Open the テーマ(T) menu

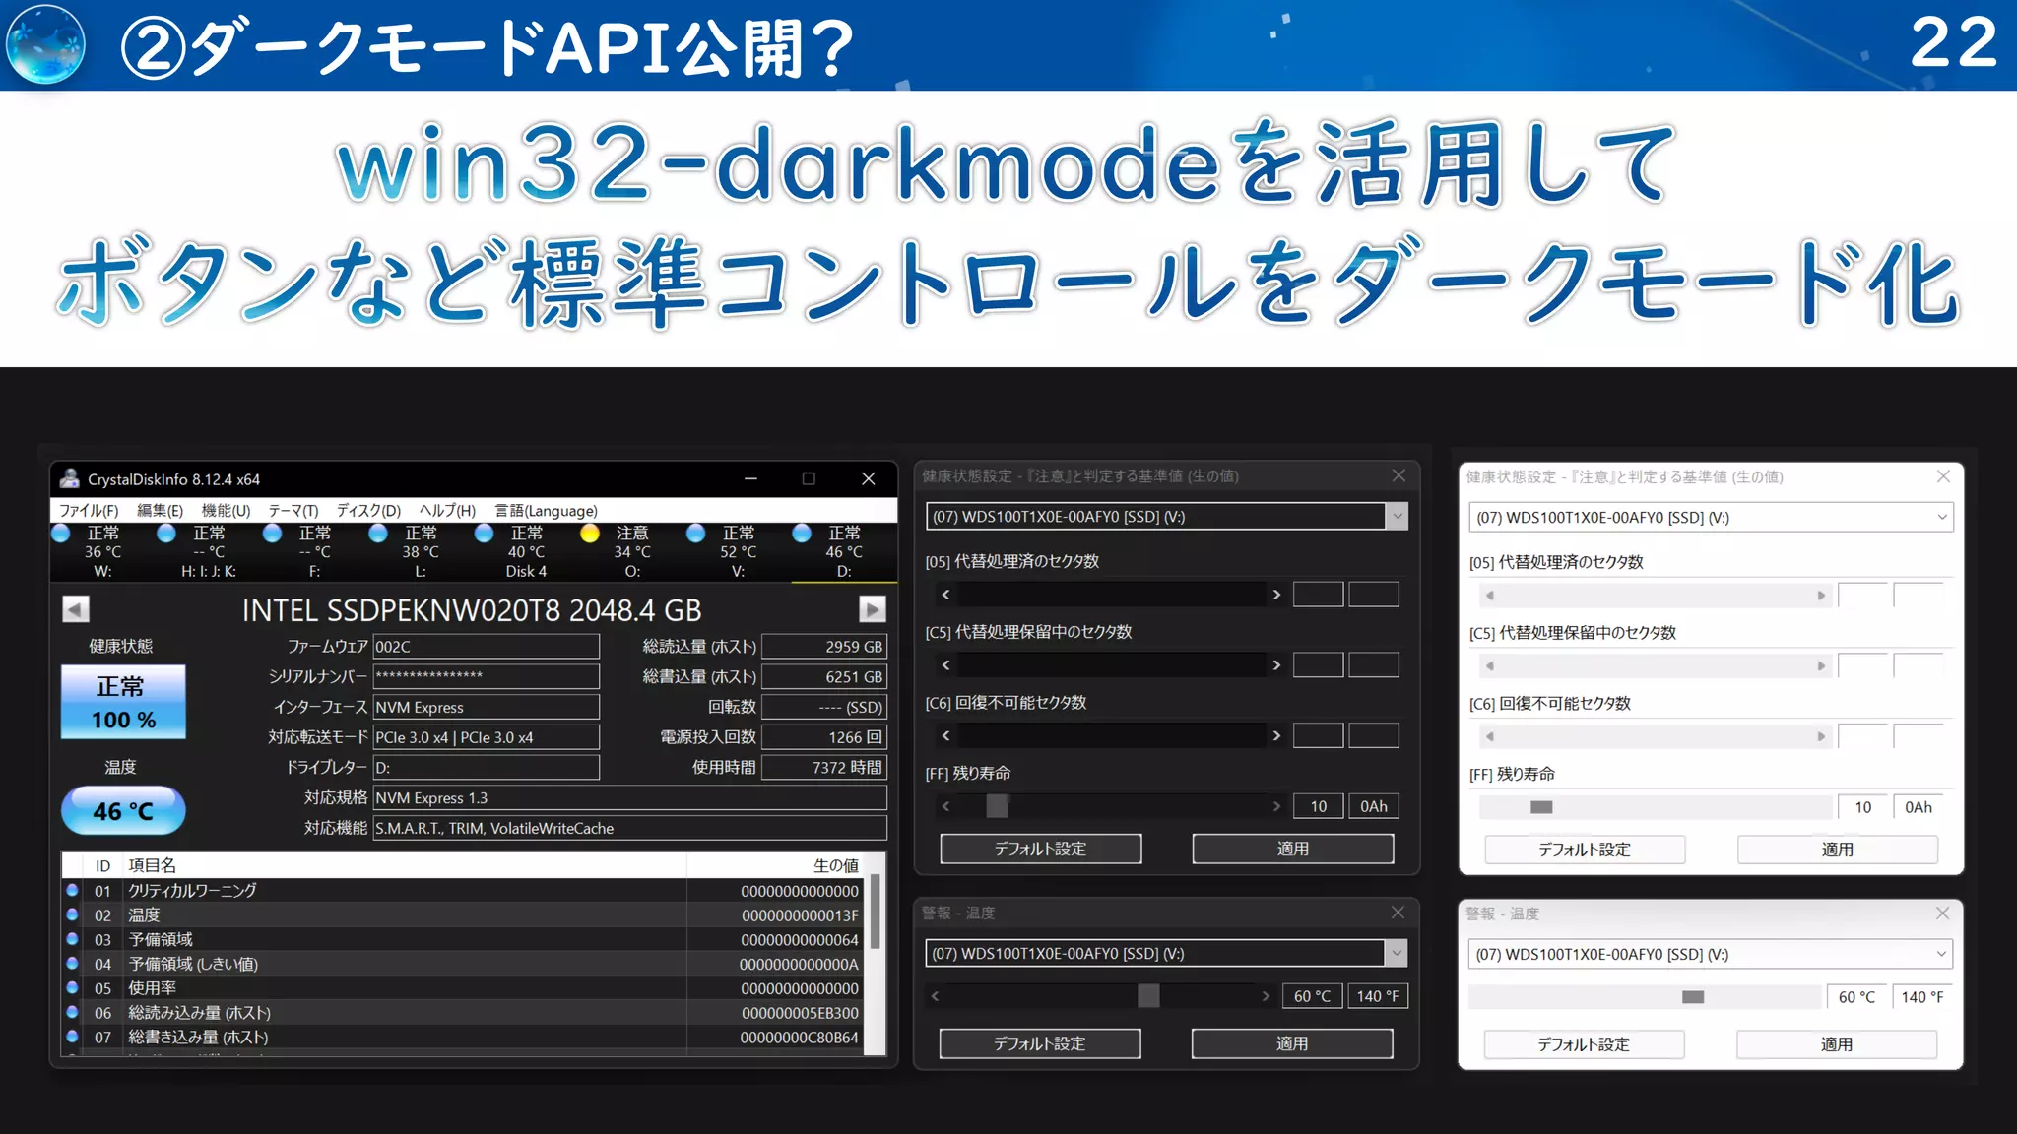293,510
